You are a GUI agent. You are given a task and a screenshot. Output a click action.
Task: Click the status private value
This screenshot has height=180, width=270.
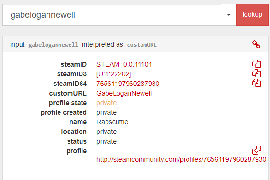[x=106, y=142]
